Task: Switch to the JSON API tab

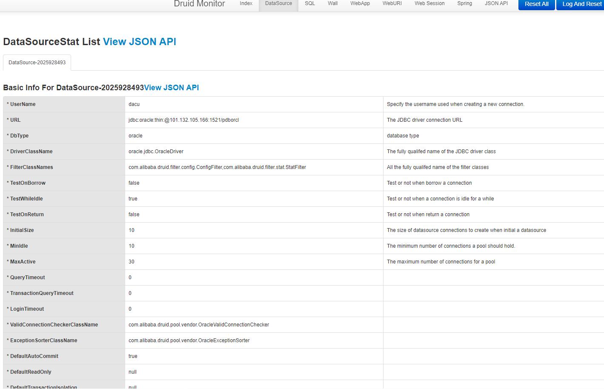Action: click(496, 3)
